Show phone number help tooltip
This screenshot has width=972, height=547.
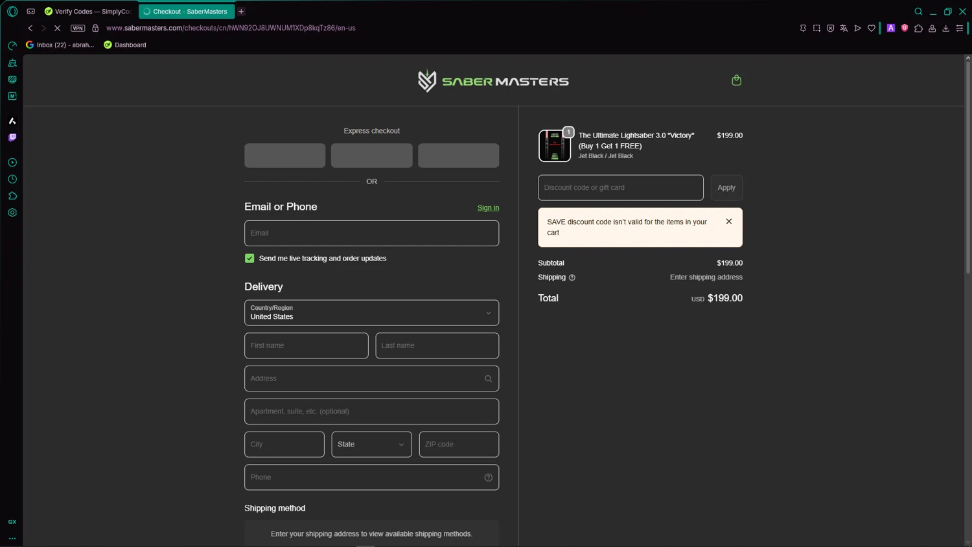coord(489,478)
